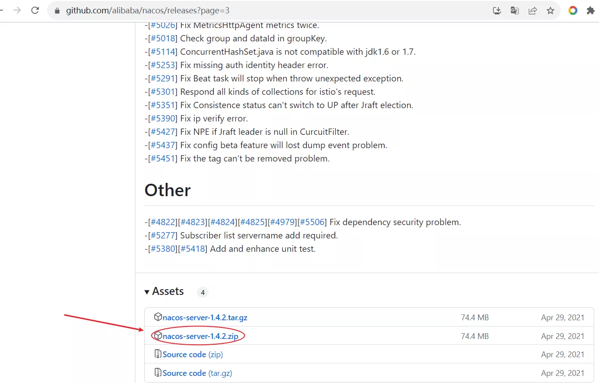Download Source code (zip)
599x383 pixels.
pyautogui.click(x=192, y=355)
